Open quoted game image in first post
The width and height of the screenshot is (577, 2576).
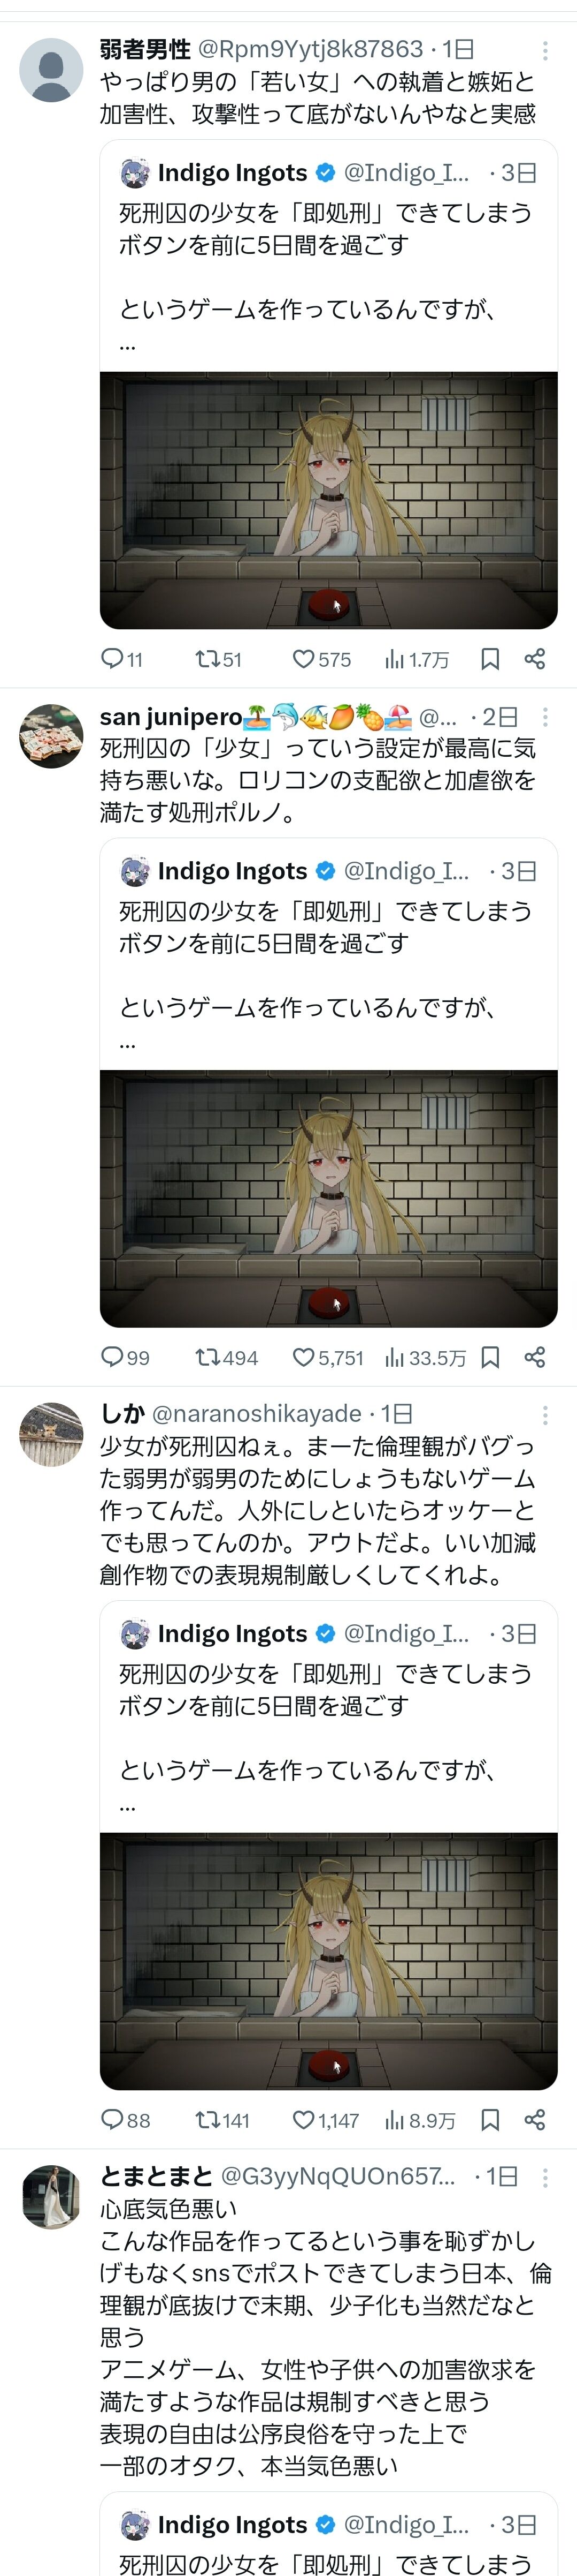tap(328, 500)
